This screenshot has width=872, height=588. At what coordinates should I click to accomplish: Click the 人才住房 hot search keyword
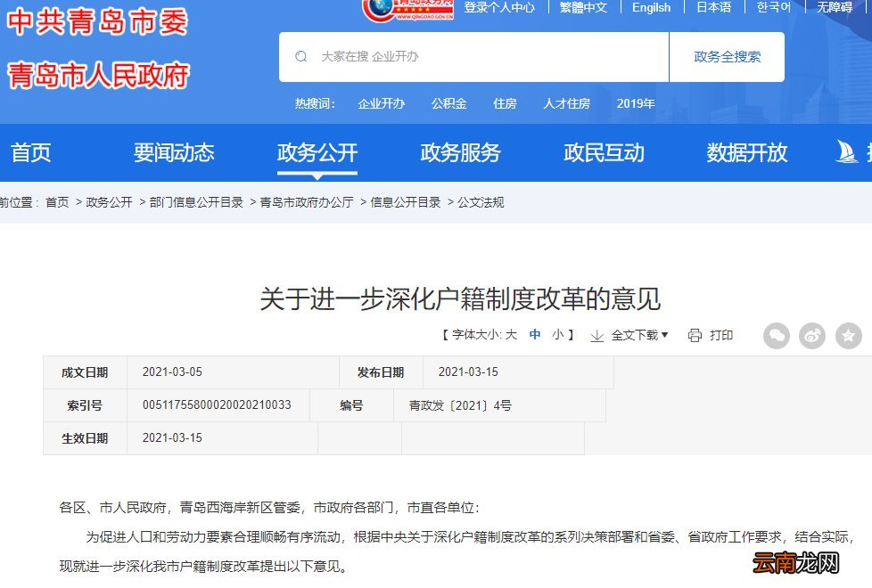point(566,103)
